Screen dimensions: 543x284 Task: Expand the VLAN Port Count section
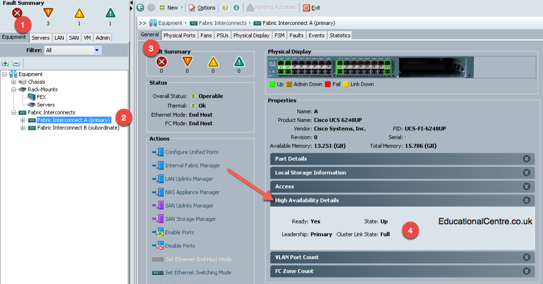(x=402, y=258)
